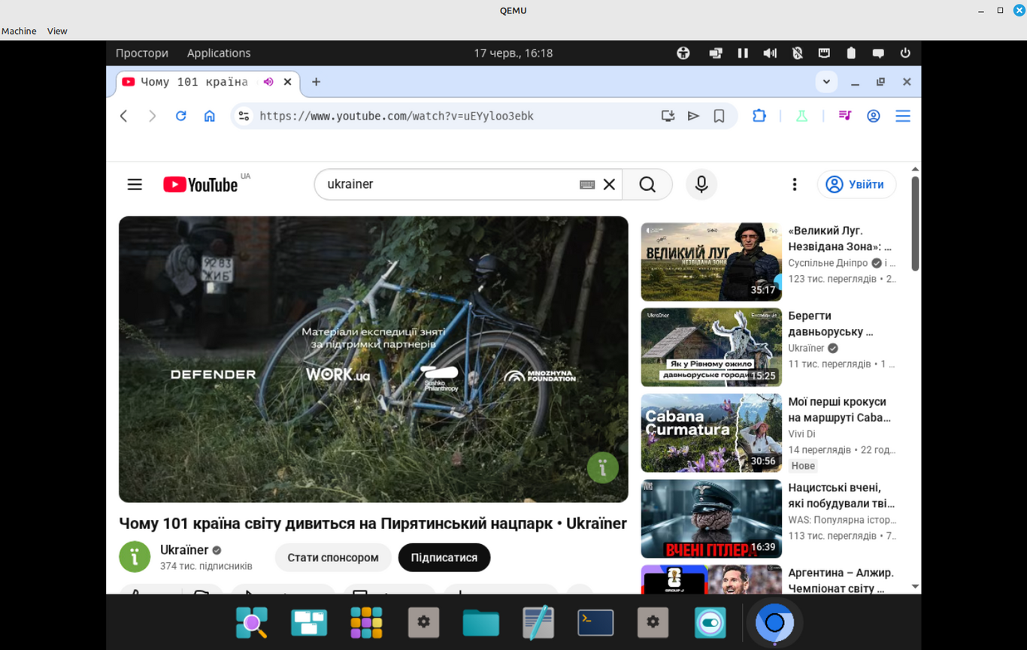This screenshot has width=1027, height=650.
Task: Open the disabled Bluetooth tray icon
Action: click(798, 53)
